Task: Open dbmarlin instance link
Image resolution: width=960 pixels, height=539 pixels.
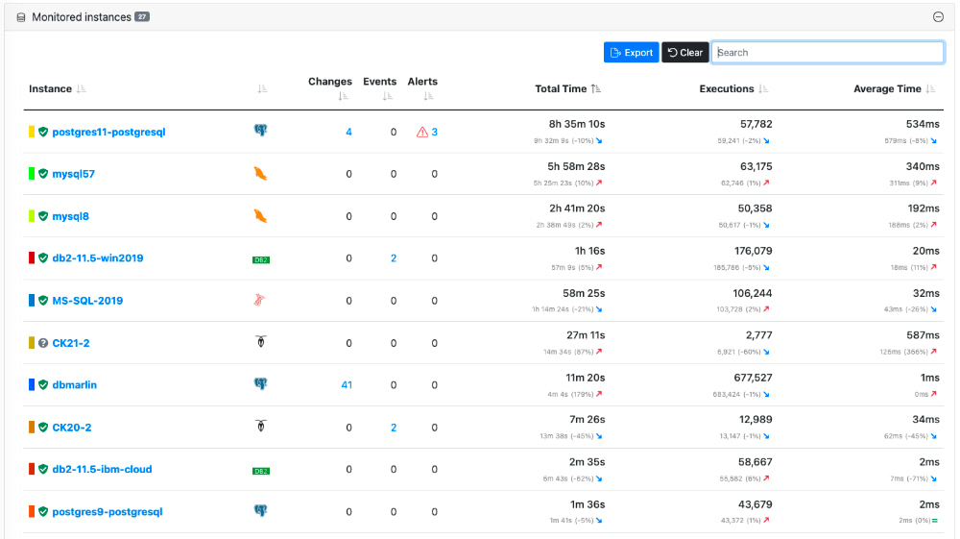Action: pyautogui.click(x=74, y=385)
